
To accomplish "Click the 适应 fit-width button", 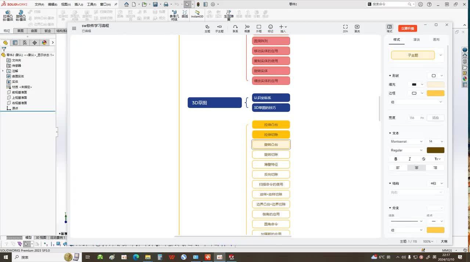I will coord(435,118).
